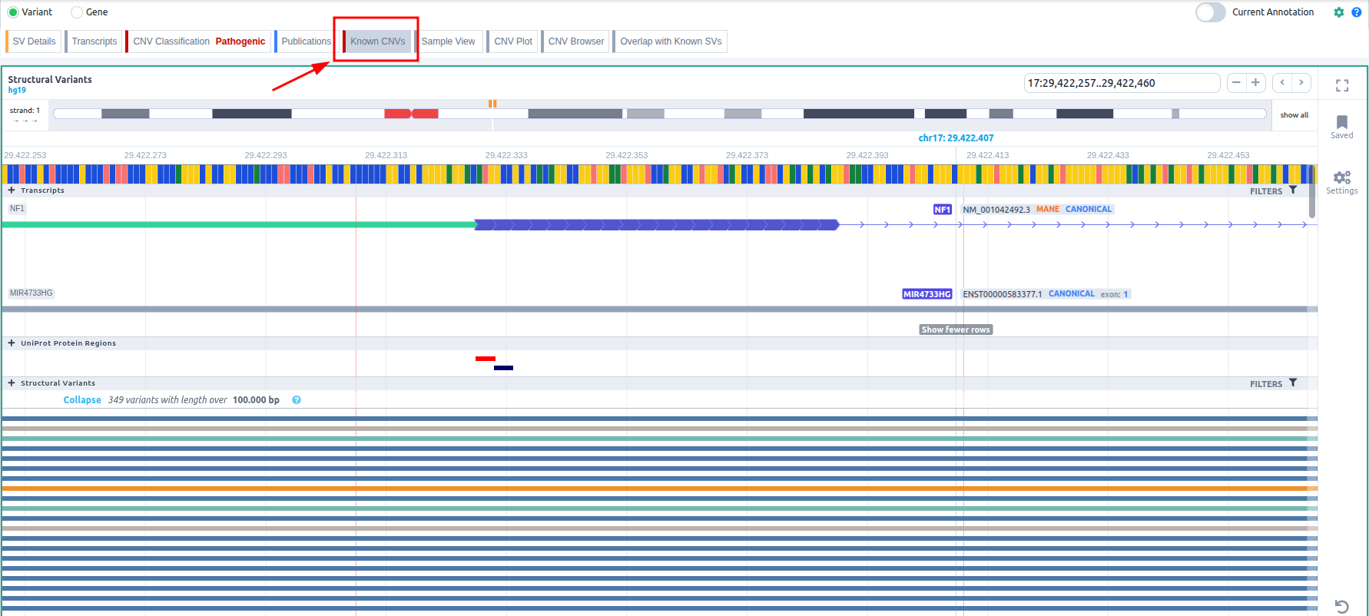Click the genomic coordinates input field
The image size is (1369, 616).
pos(1121,83)
